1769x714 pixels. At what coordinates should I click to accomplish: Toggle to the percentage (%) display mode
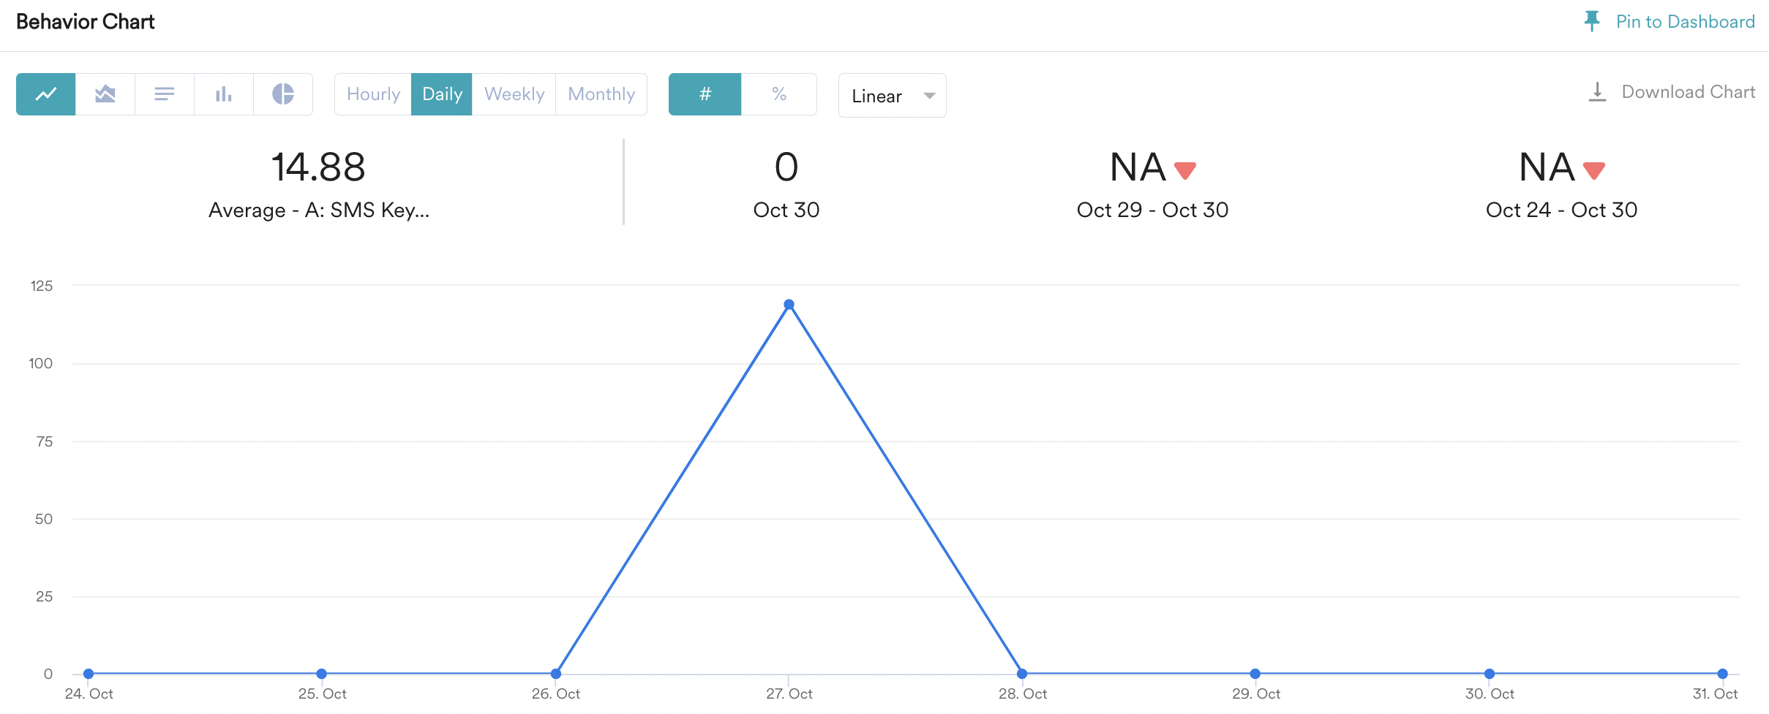(x=779, y=94)
